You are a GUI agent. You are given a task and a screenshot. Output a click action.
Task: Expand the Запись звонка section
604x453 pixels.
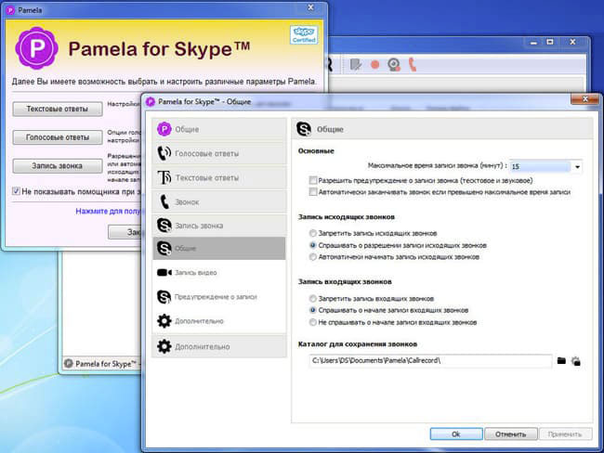(219, 226)
